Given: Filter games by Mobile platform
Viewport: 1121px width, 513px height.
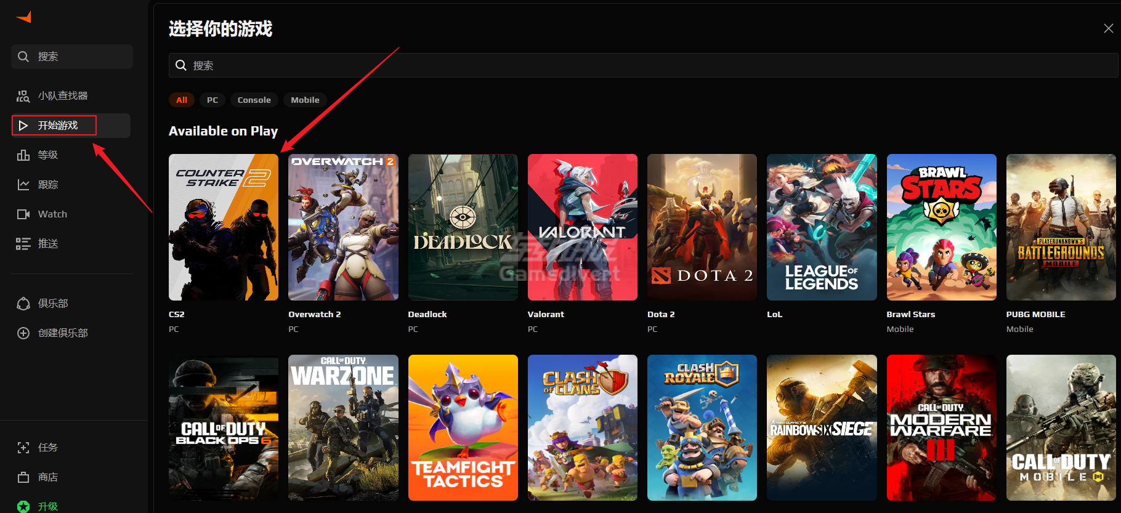Looking at the screenshot, I should coord(305,100).
